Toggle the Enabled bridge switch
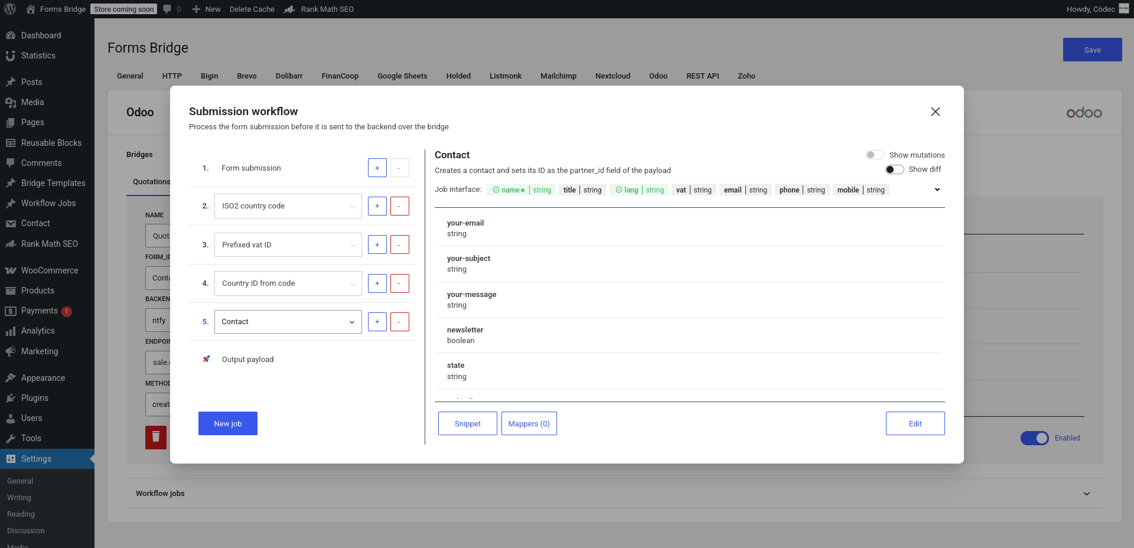 click(x=1035, y=438)
